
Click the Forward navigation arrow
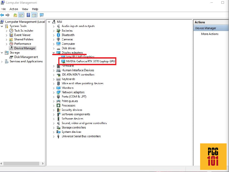click(x=7, y=15)
